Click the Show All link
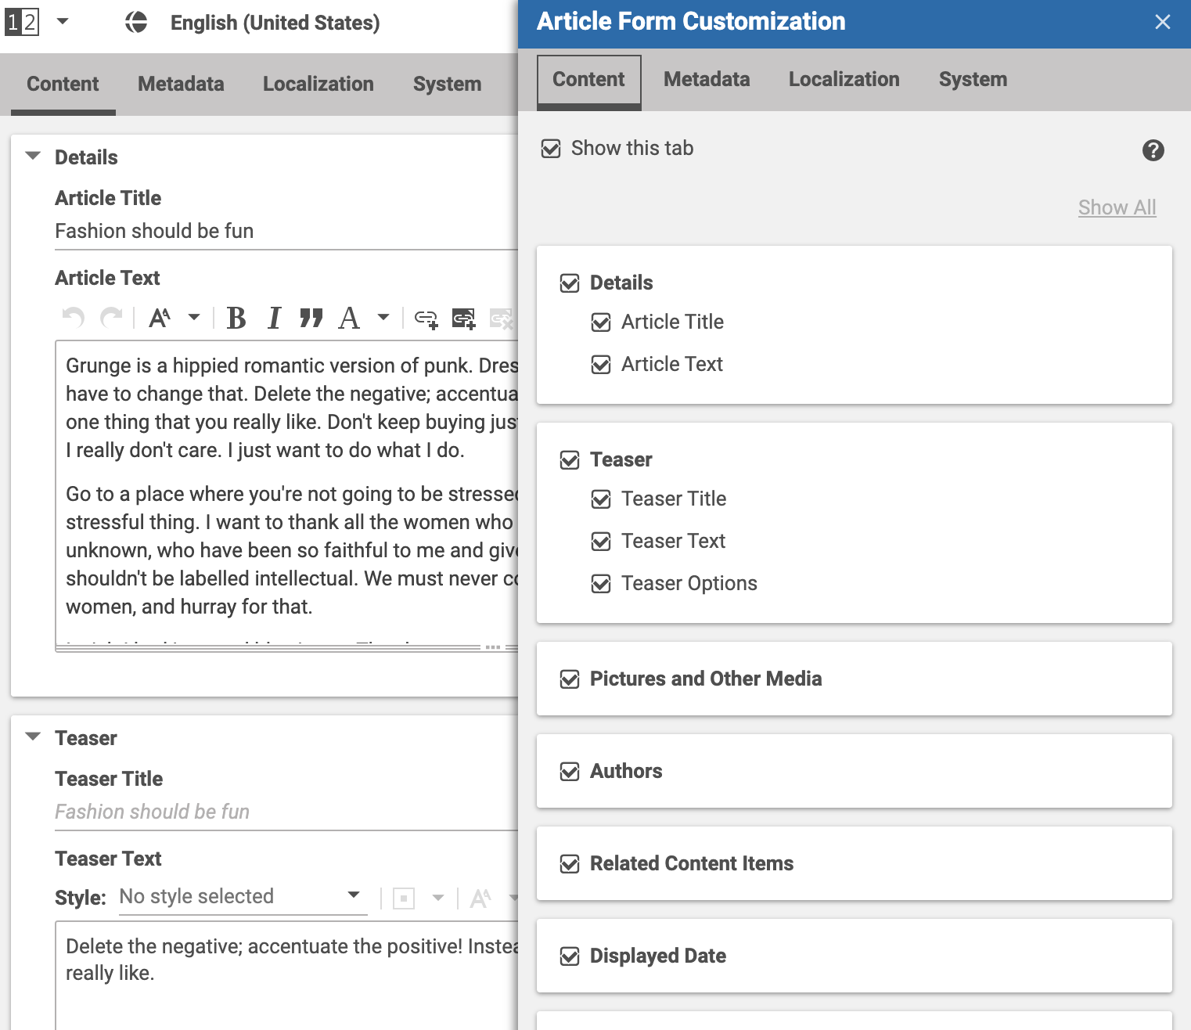Screen dimensions: 1191x1030 [x=1117, y=207]
